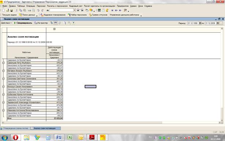This screenshot has height=141, width=225.
Task: Open the Сервис menu
Action: (x=133, y=6)
